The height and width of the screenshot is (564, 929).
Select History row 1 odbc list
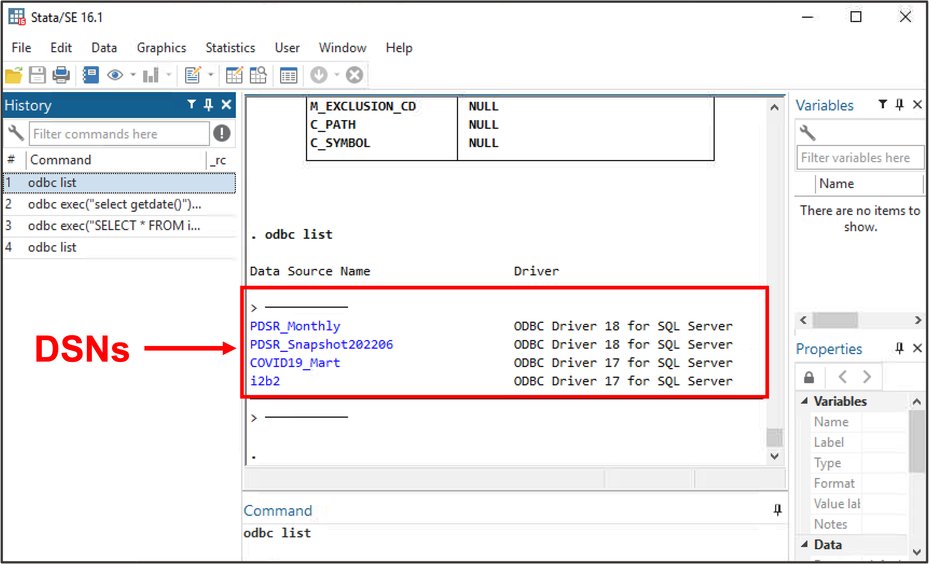point(119,183)
